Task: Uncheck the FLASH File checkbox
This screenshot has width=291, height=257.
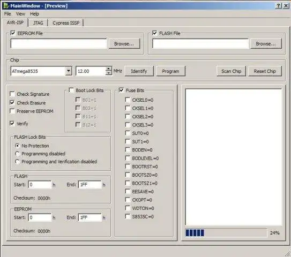Action: 154,33
